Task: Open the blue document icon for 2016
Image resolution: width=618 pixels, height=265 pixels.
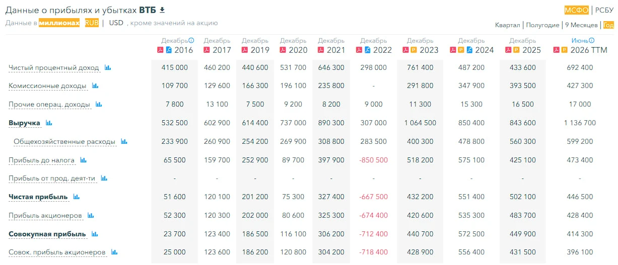Action: [169, 50]
